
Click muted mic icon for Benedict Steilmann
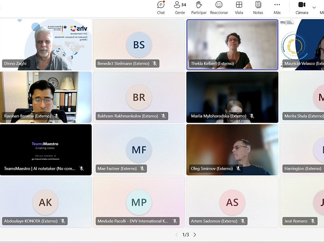[x=155, y=64]
